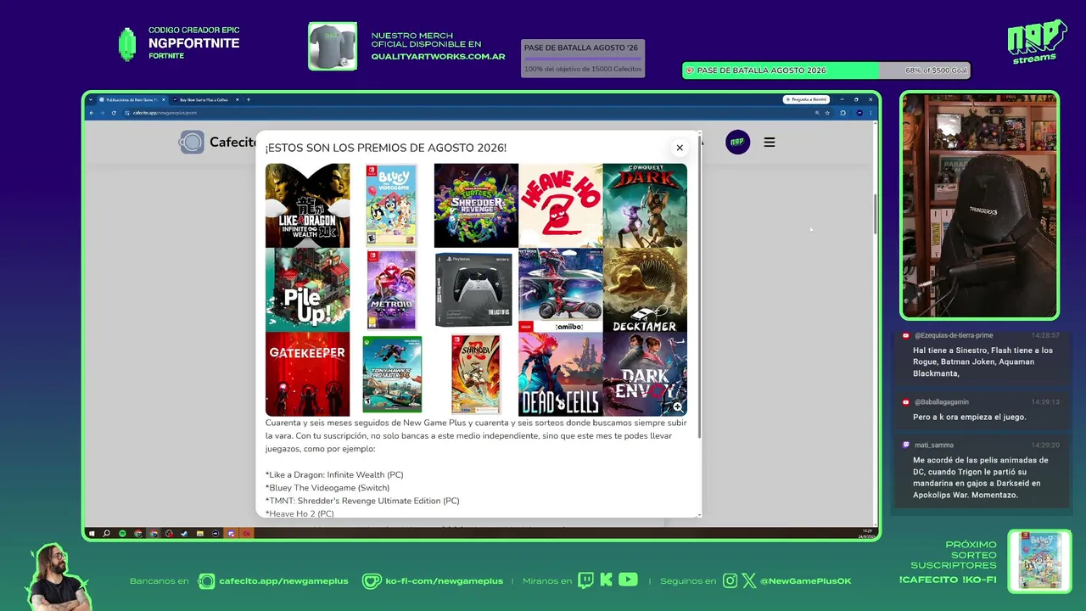Bookmark this page with the star icon

[x=827, y=113]
